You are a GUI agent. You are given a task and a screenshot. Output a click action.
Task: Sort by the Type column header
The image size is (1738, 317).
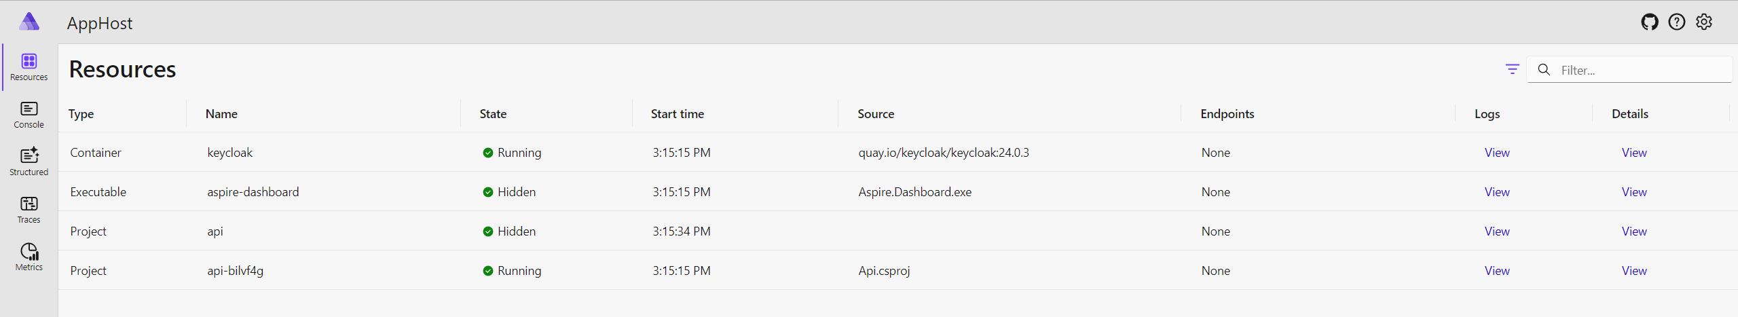click(x=81, y=114)
